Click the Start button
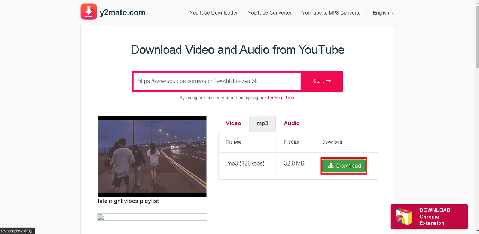This screenshot has height=234, width=479. 322,81
